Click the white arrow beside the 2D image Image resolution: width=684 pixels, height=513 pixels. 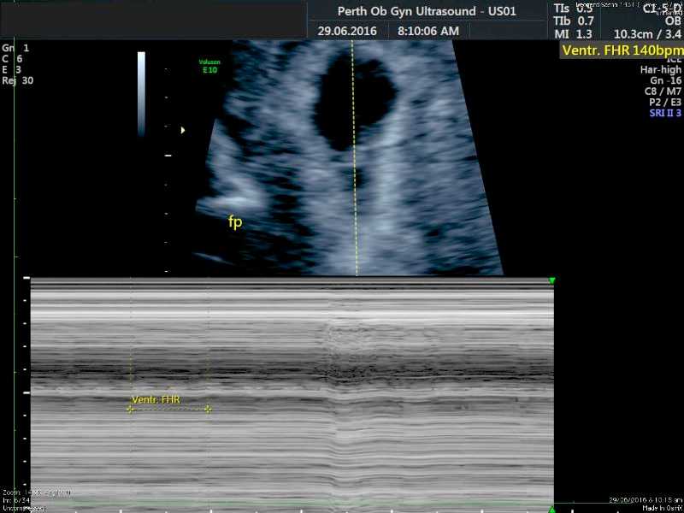pos(181,130)
